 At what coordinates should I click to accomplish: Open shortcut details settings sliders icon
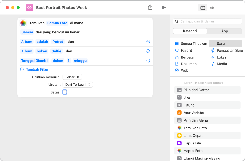[x=212, y=8]
